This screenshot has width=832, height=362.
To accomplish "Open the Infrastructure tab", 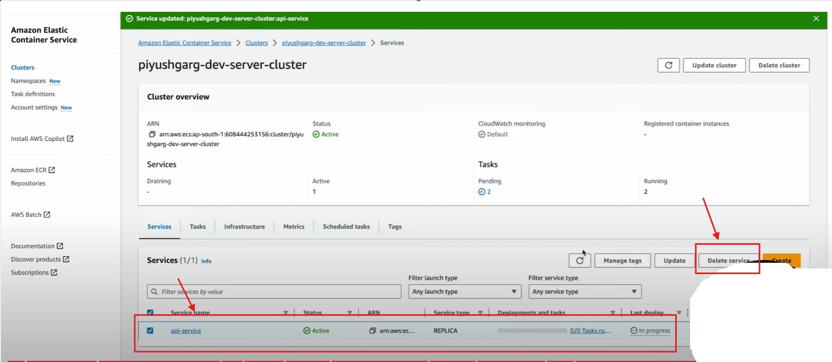I will [x=244, y=227].
